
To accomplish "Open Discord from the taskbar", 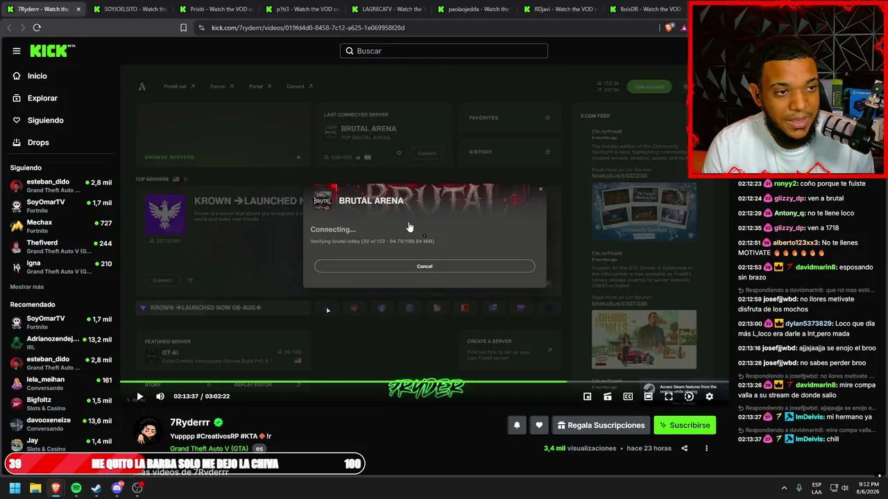I will pyautogui.click(x=117, y=488).
